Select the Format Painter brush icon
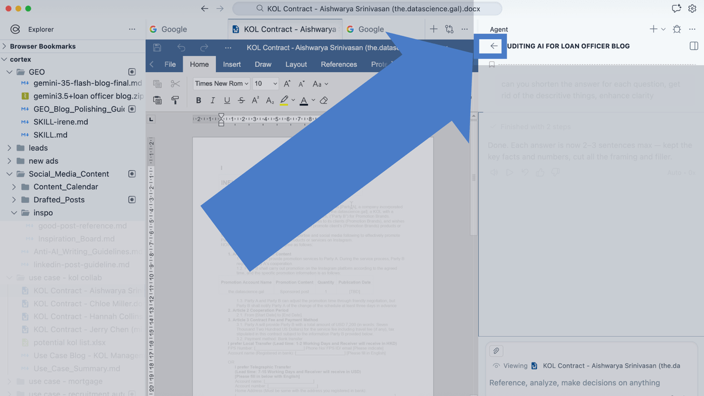 (x=175, y=100)
